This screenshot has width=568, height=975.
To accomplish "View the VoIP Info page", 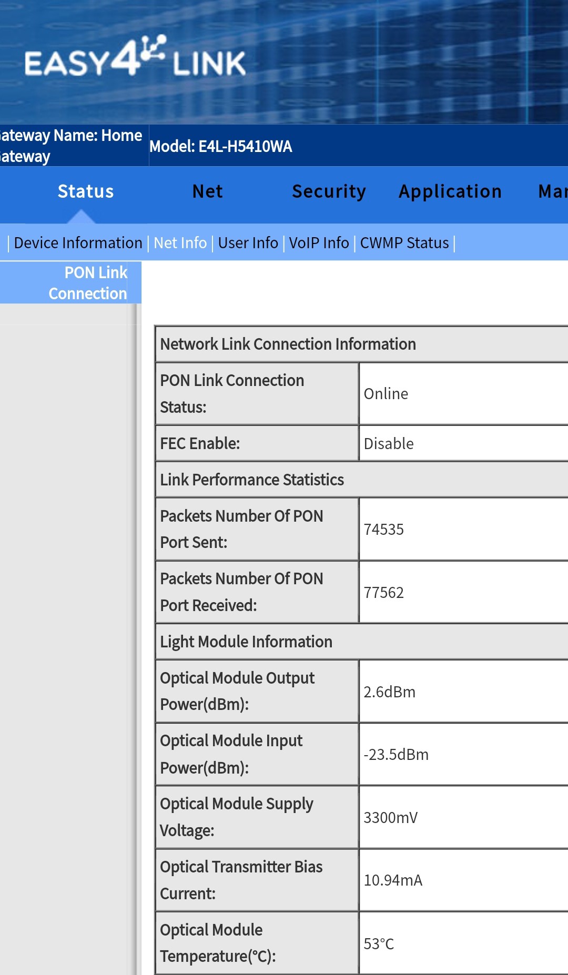I will click(x=319, y=243).
